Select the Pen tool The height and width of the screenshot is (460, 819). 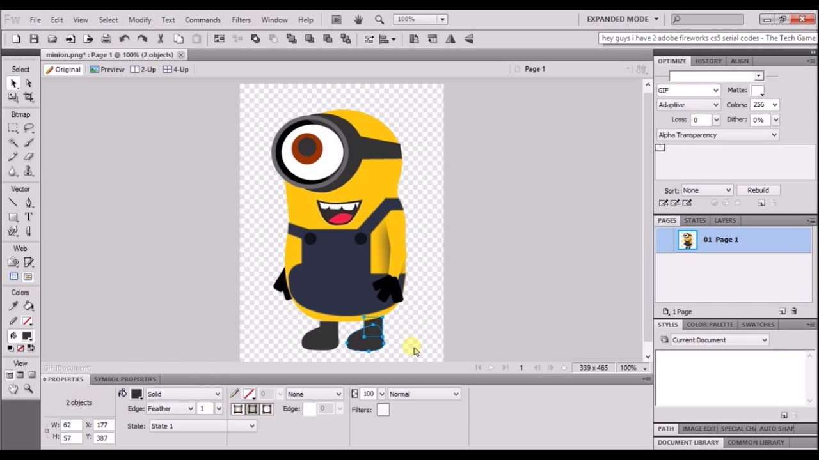[x=28, y=203]
